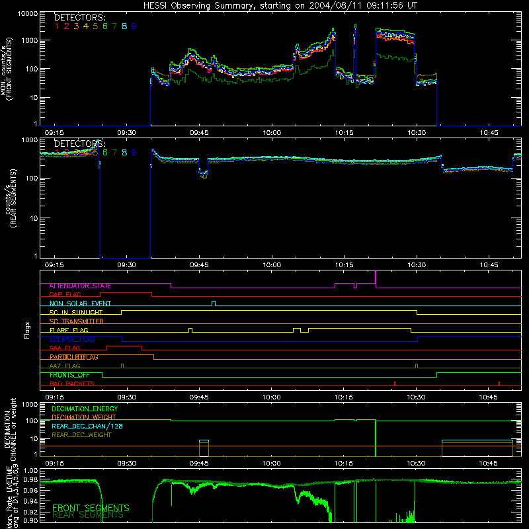The image size is (529, 529).
Task: Click the HESSI Observing Summary title
Action: pos(280,5)
